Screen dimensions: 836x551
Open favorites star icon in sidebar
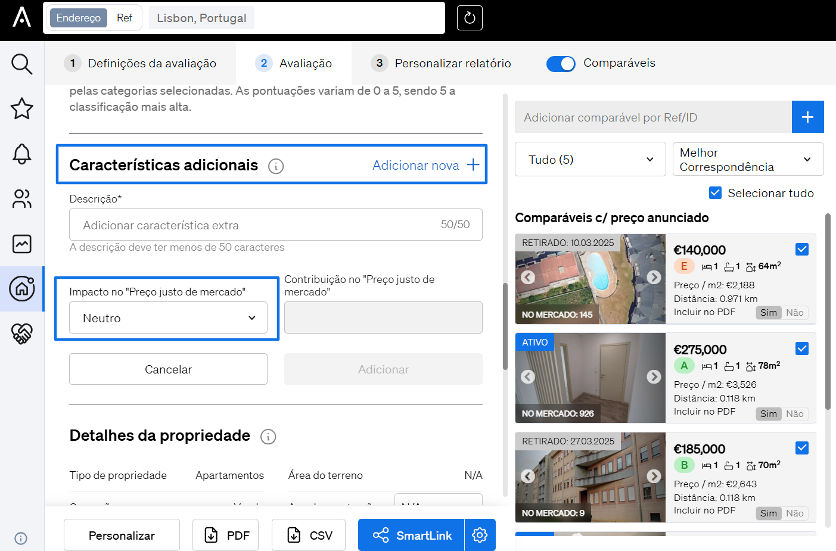pos(22,108)
